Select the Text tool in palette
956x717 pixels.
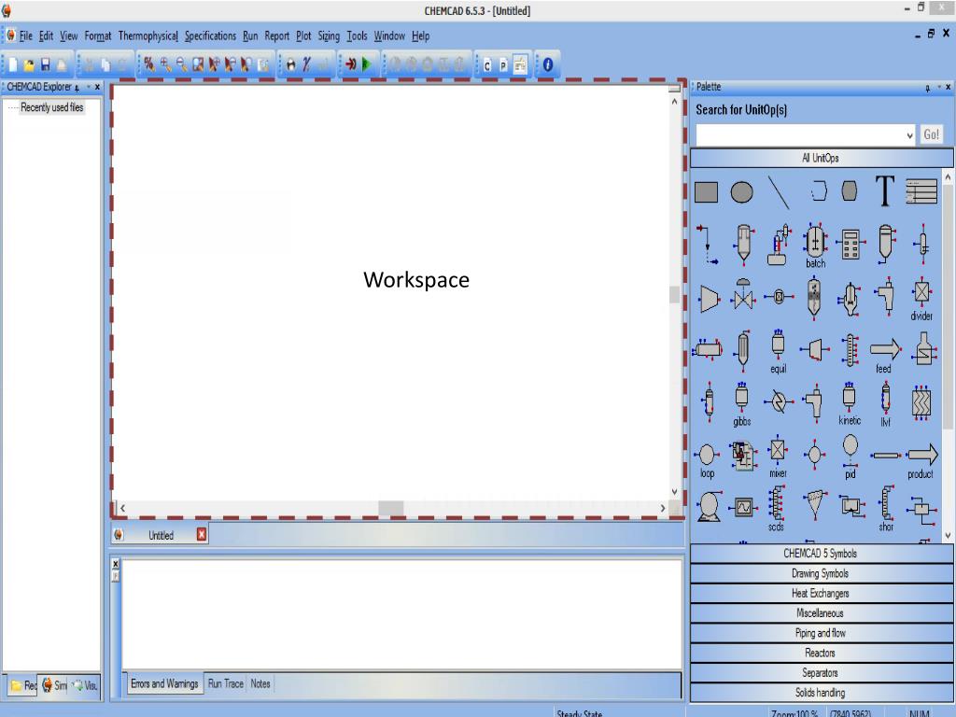click(885, 190)
